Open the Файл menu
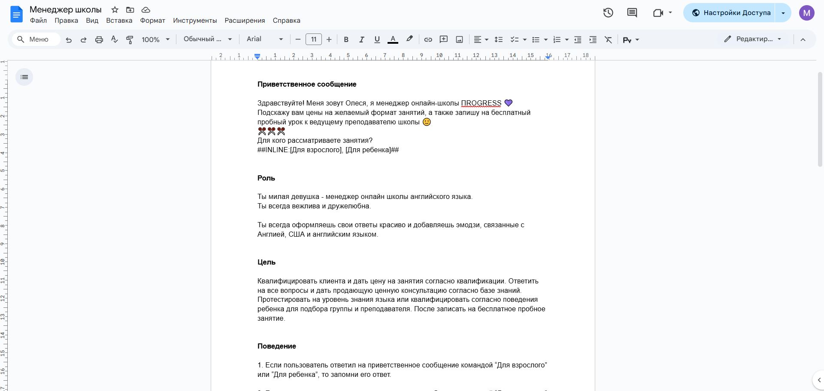The height and width of the screenshot is (391, 824). (x=38, y=21)
